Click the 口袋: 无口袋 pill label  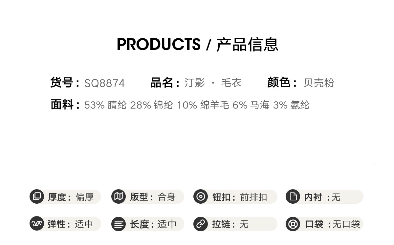(x=332, y=224)
